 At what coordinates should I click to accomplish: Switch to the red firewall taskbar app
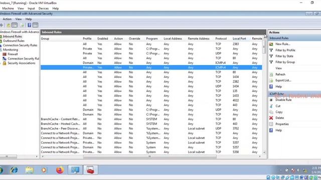(x=90, y=170)
